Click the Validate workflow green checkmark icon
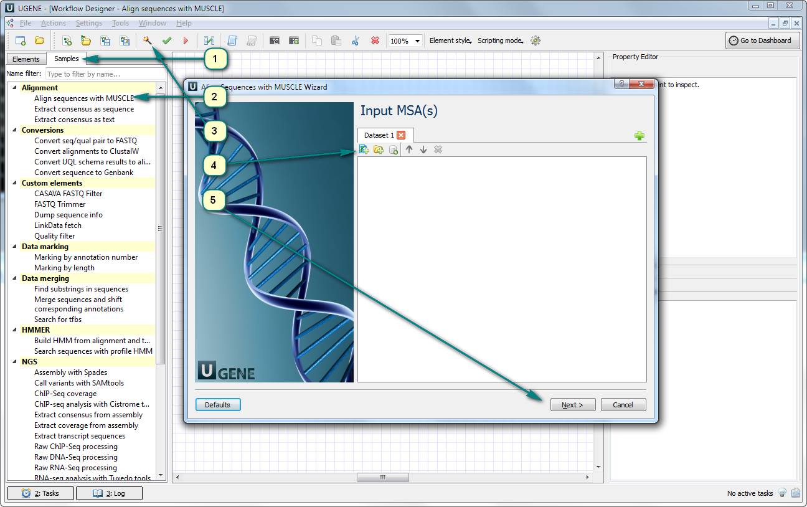The width and height of the screenshot is (807, 507). click(167, 40)
